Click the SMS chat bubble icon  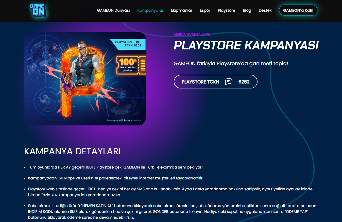click(x=229, y=82)
